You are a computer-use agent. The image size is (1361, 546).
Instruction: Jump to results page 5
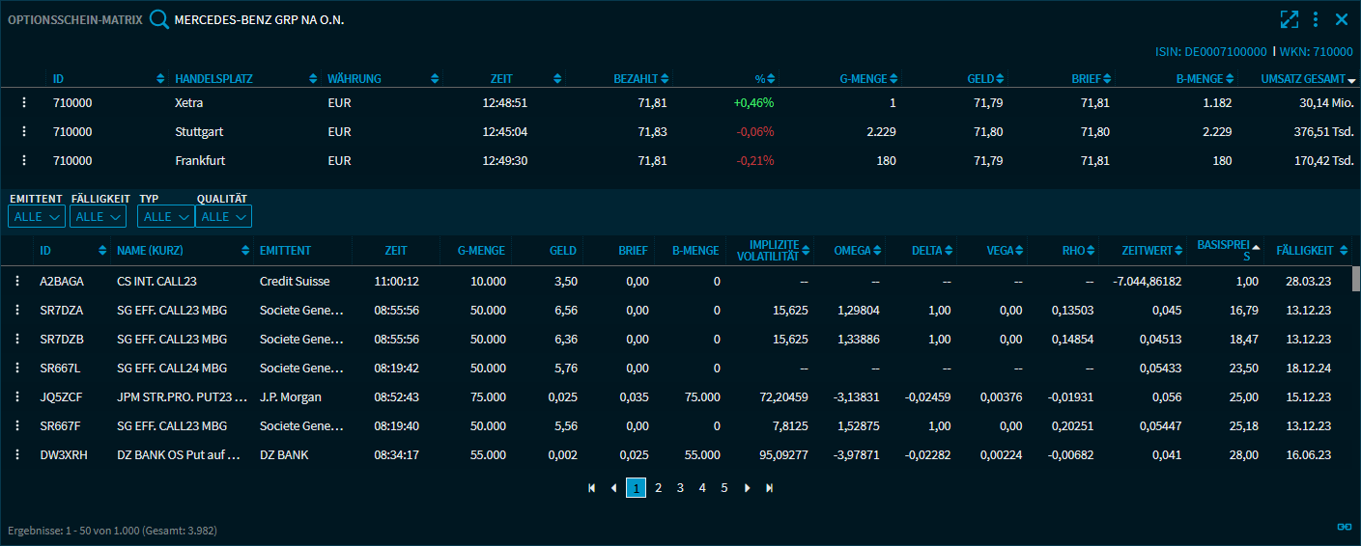coord(723,488)
